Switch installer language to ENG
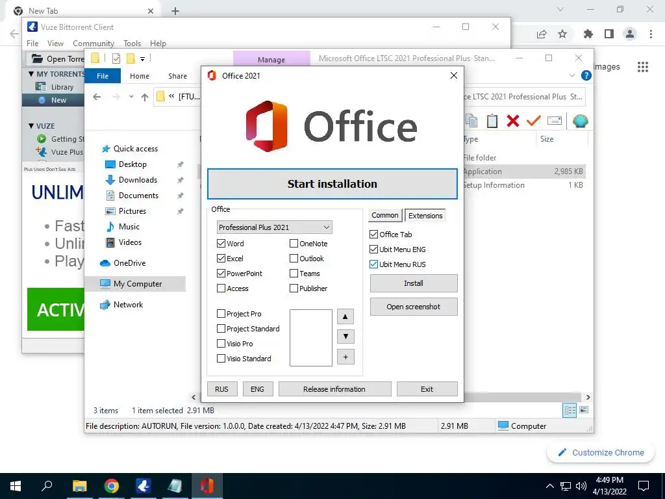 (x=257, y=389)
